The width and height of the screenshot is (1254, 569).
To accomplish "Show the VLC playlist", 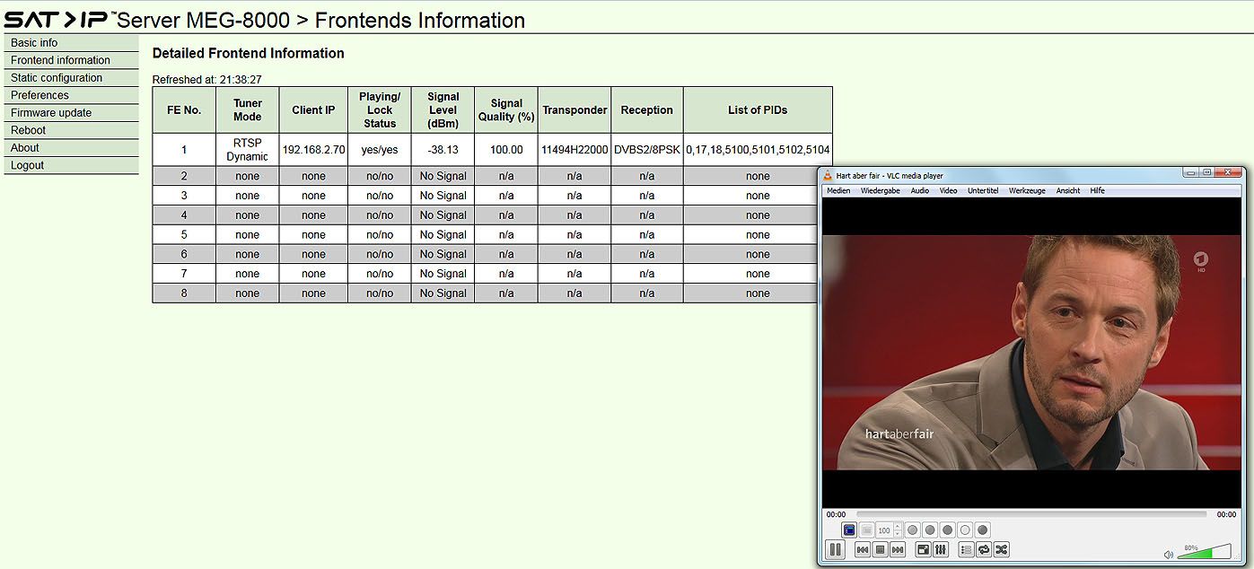I will (x=967, y=549).
